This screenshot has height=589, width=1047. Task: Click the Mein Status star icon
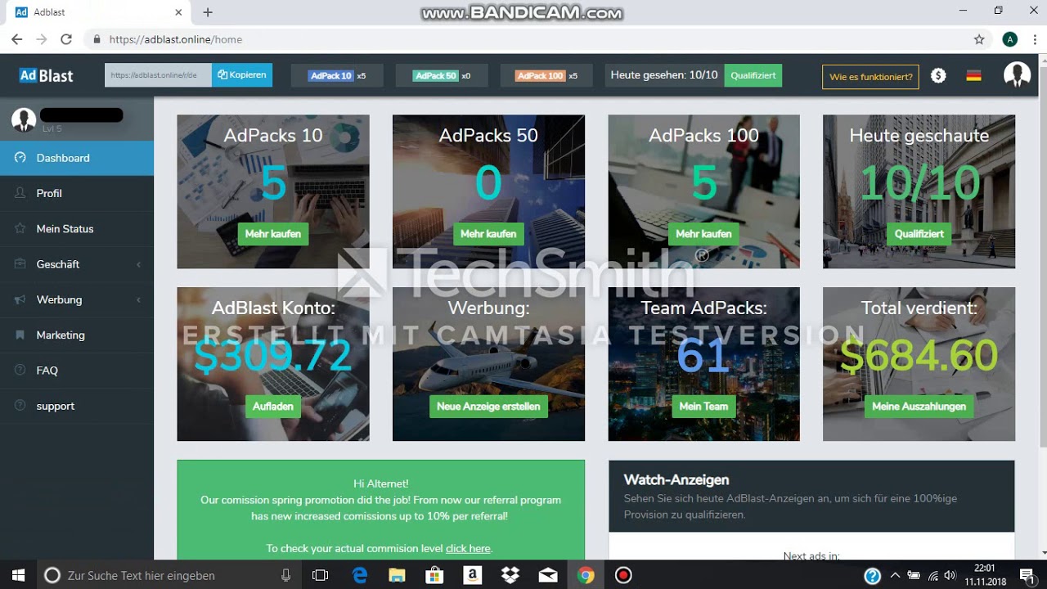click(x=20, y=229)
